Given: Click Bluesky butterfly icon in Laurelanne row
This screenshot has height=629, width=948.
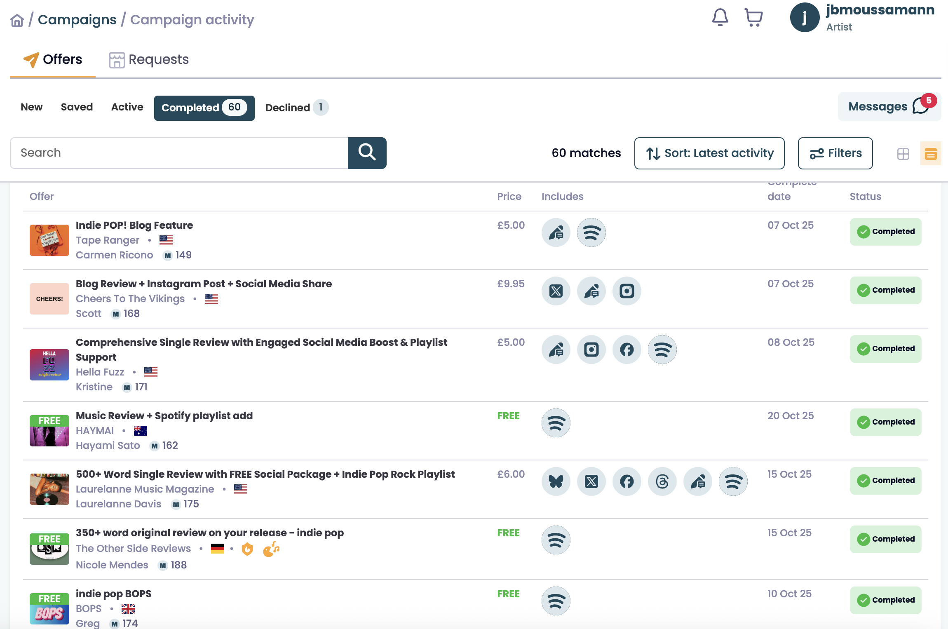Looking at the screenshot, I should (x=556, y=481).
